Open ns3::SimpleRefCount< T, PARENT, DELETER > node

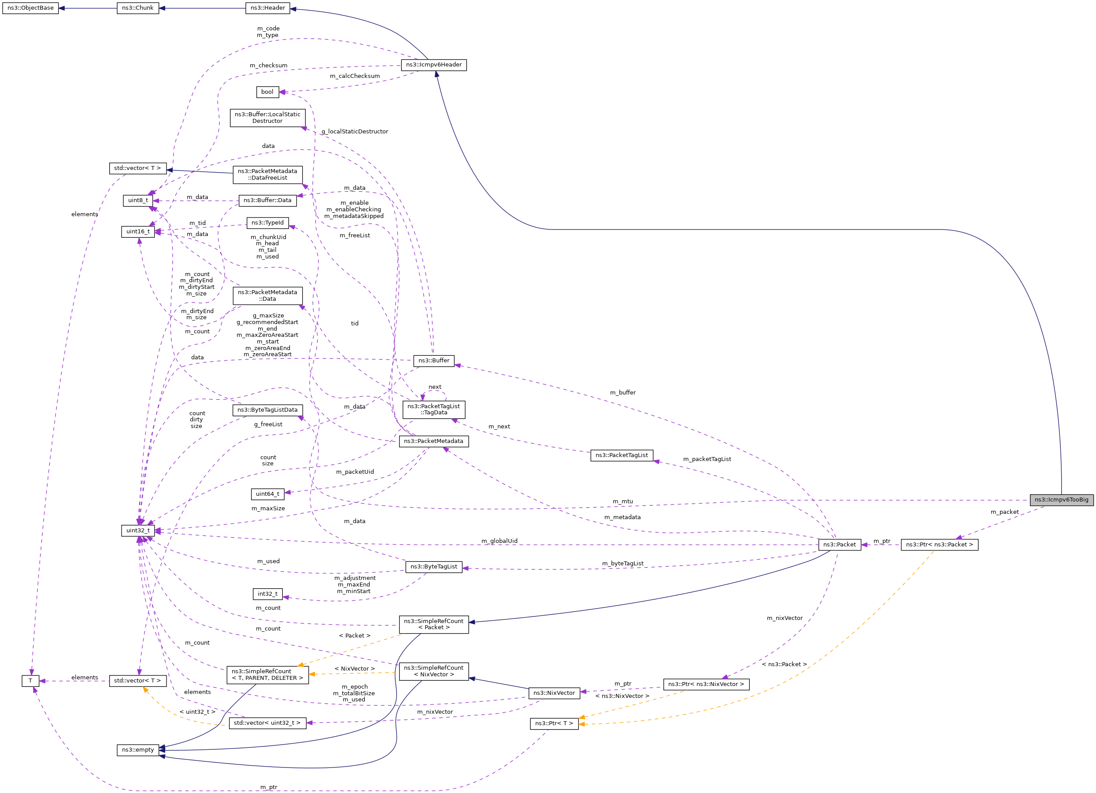[268, 675]
